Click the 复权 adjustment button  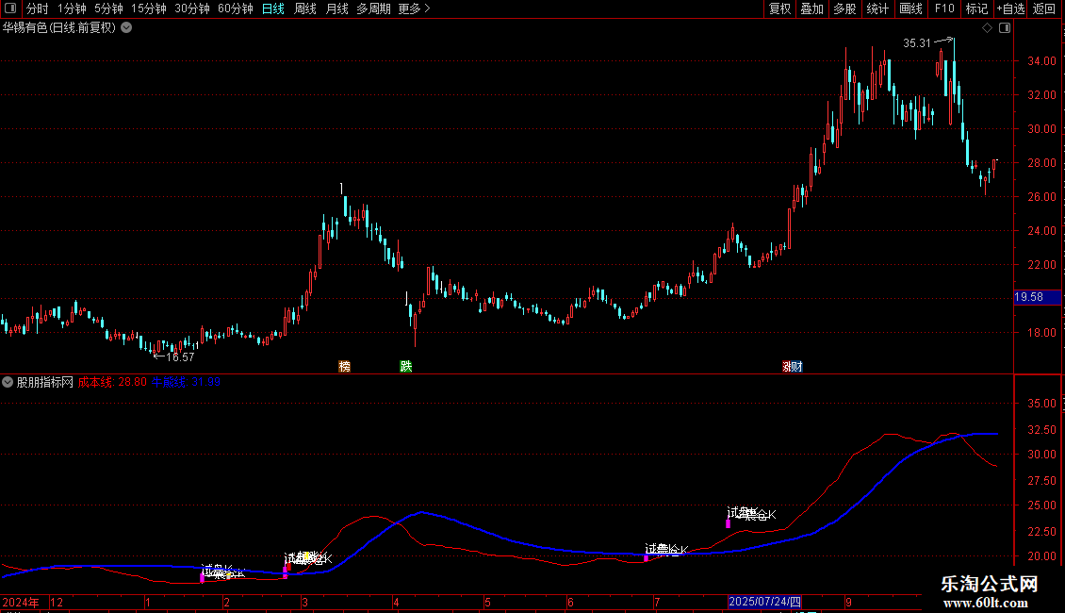tap(779, 8)
